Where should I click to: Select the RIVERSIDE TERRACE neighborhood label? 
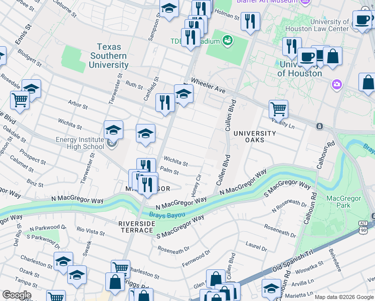[137, 227]
